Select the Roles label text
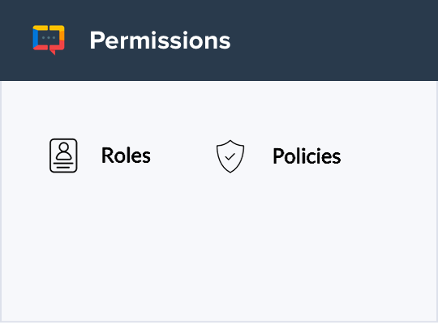Viewport: 438px width, 324px height. pos(126,156)
